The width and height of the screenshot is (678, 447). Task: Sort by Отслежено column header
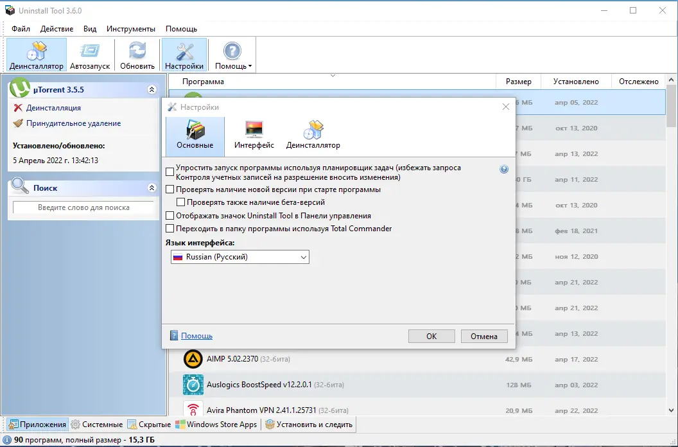639,82
